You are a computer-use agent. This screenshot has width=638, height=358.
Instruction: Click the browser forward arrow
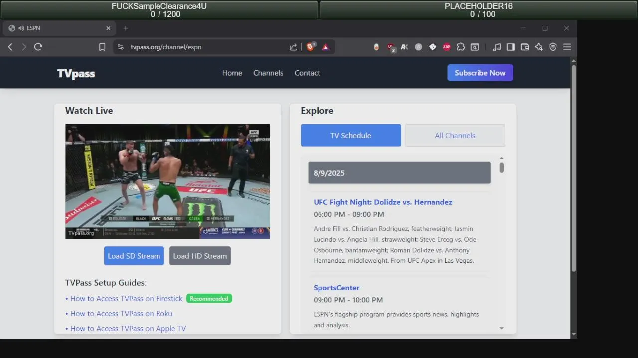[24, 47]
